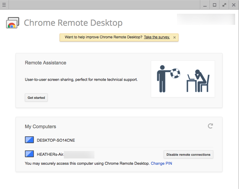Viewport: 239px width, 189px height.
Task: Connect to DESKTOP-SO14CNE by its name
Action: coord(56,140)
